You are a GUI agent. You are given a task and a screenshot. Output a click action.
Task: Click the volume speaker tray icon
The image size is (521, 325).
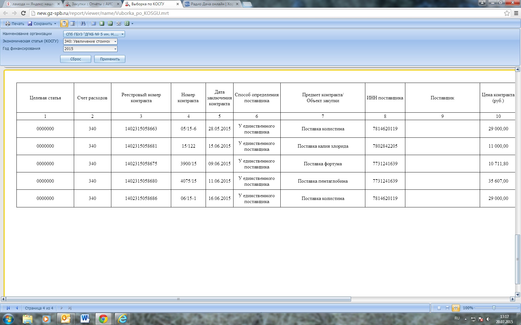[x=488, y=319]
